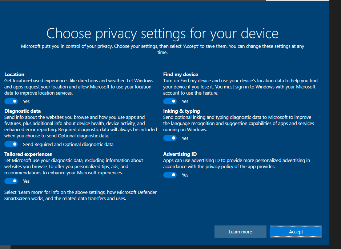The height and width of the screenshot is (249, 341).
Task: Turn off the Find my device toggle
Action: [x=170, y=101]
